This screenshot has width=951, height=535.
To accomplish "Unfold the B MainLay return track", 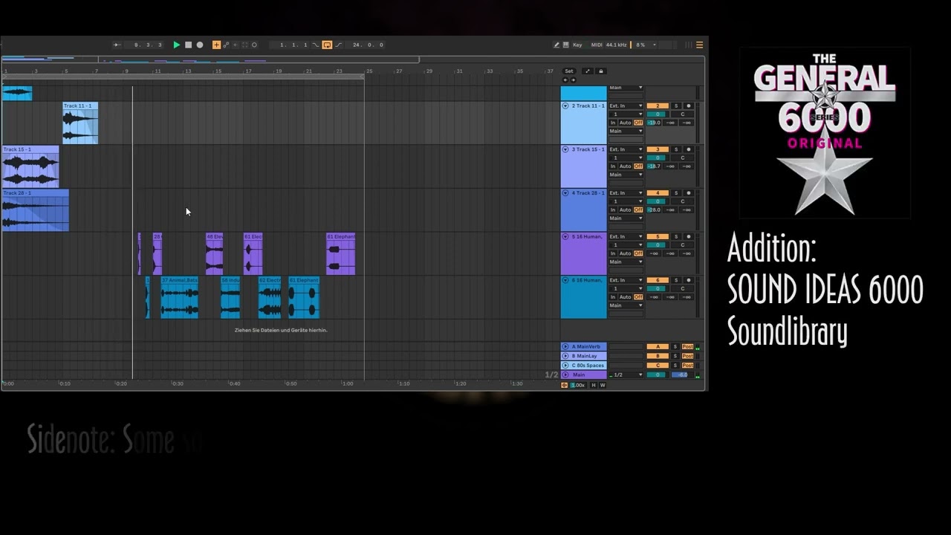I will click(x=565, y=356).
